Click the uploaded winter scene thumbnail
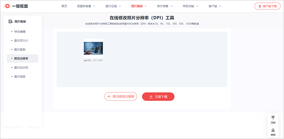 click(x=93, y=48)
